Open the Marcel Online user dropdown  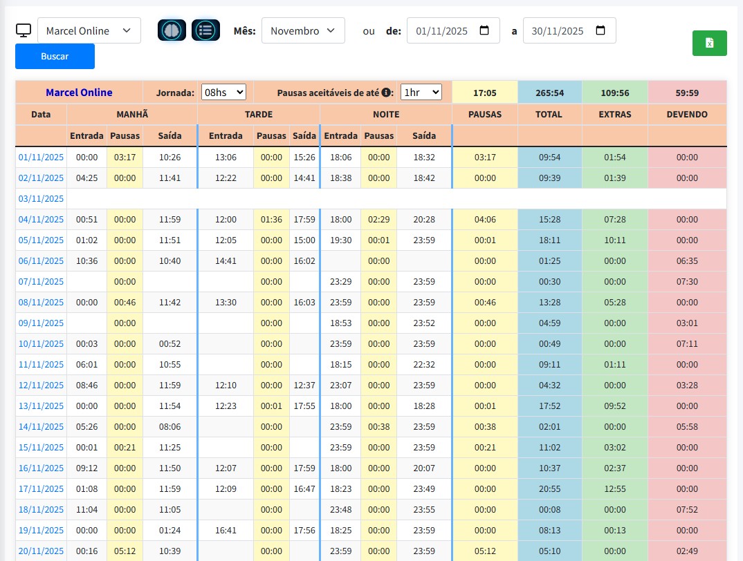click(89, 31)
